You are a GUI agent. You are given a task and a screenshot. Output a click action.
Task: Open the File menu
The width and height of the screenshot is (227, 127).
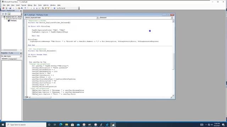[4, 5]
